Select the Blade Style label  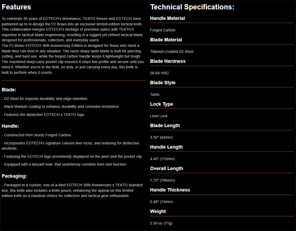point(163,82)
